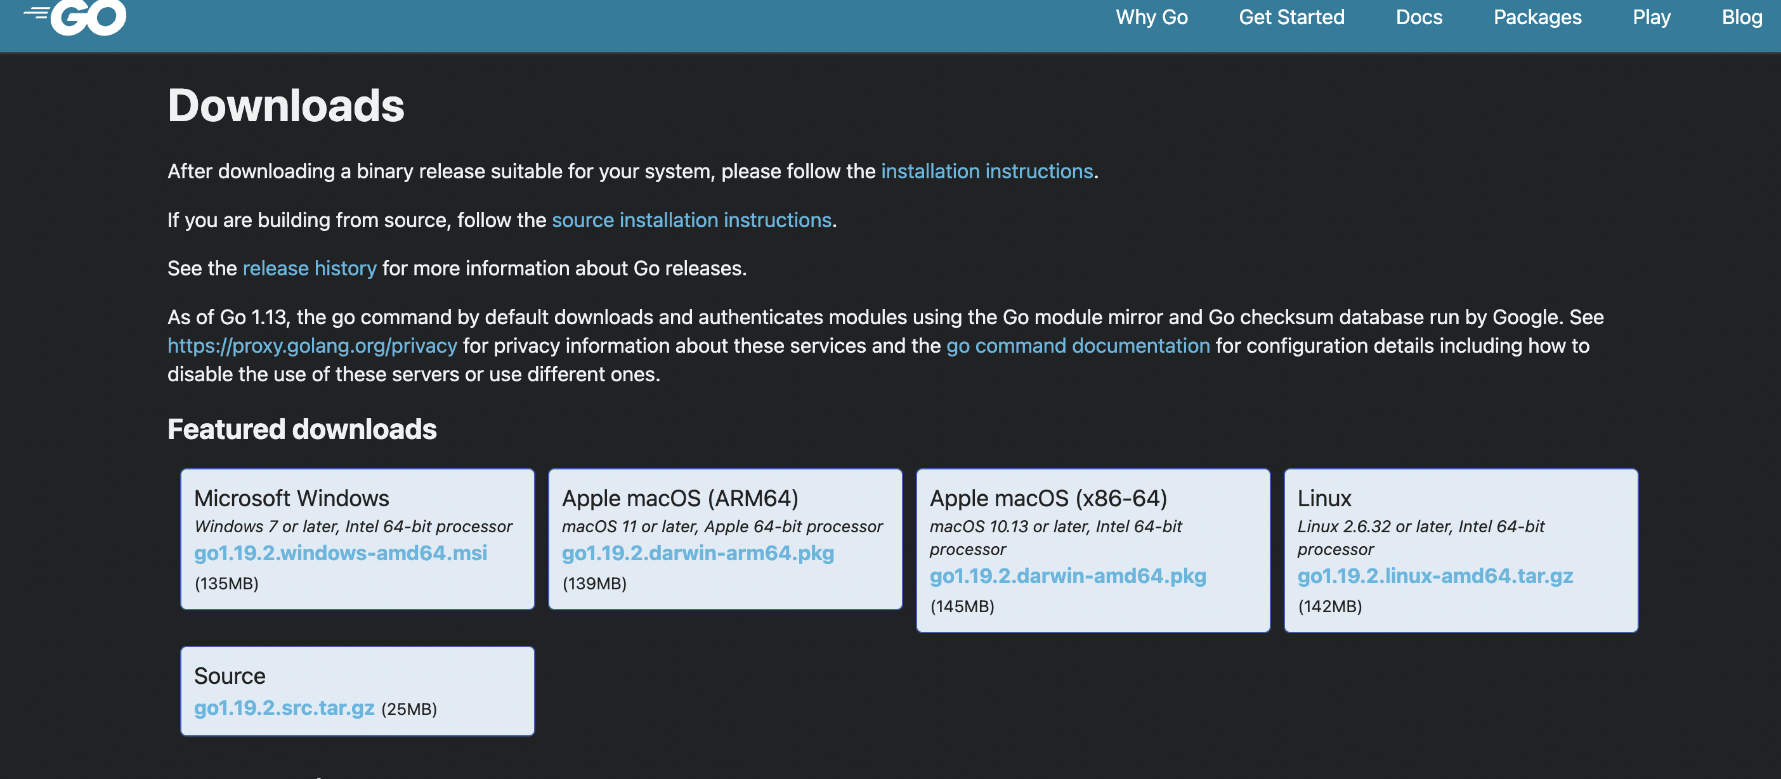Screen dimensions: 1781x779
Task: Download go1.19.2.src.tar.gz source archive
Action: pos(284,708)
